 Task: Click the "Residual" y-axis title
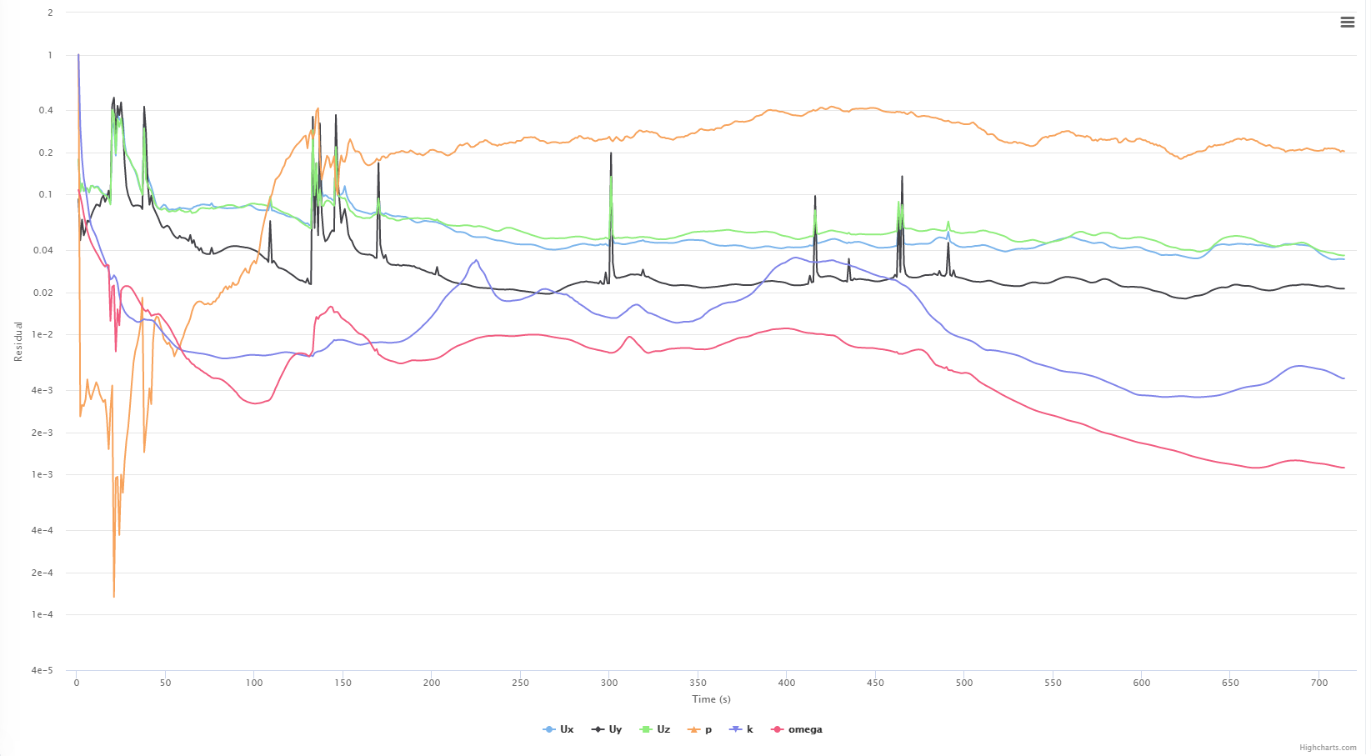(x=18, y=342)
